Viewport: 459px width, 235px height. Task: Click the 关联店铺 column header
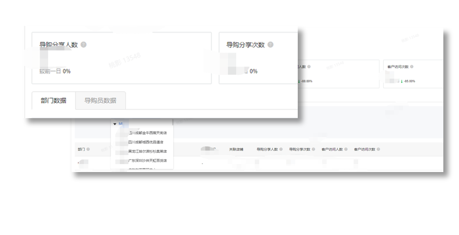tap(236, 149)
